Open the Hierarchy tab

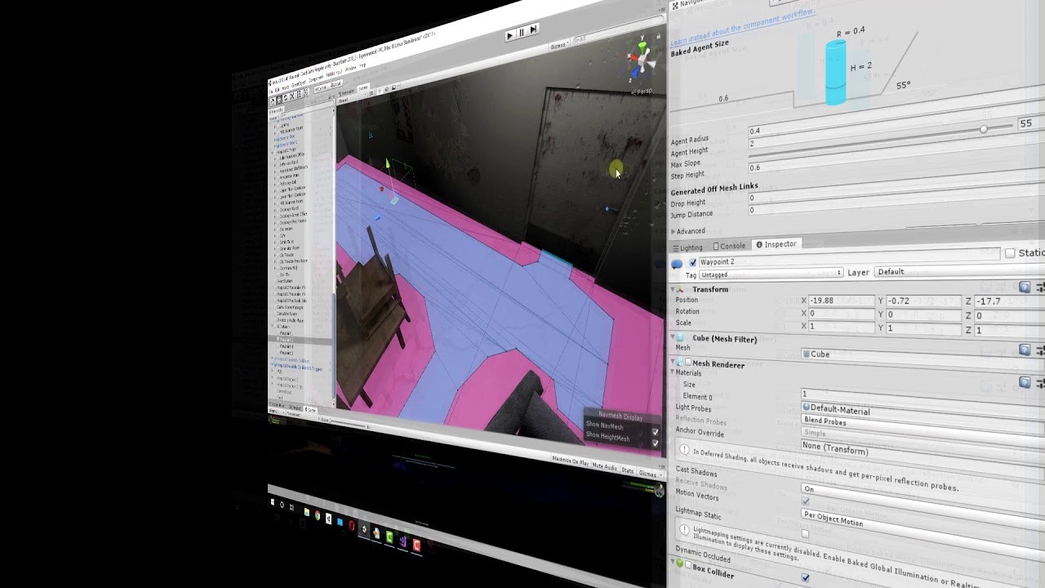(x=277, y=110)
